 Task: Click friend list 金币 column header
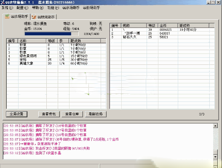pos(168,26)
